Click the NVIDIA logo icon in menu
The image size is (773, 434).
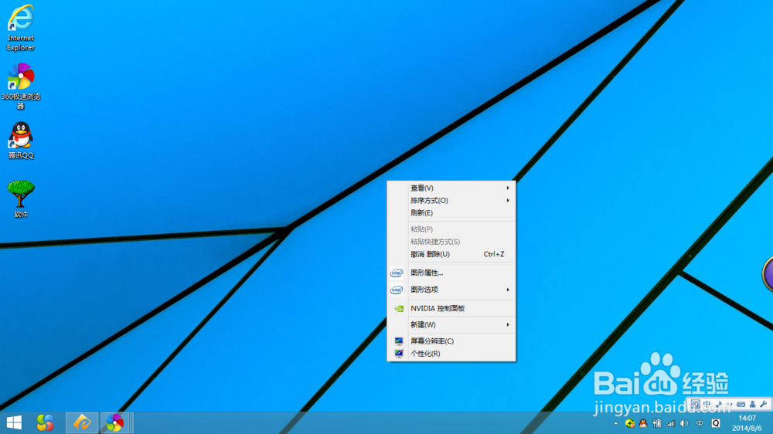(x=398, y=308)
